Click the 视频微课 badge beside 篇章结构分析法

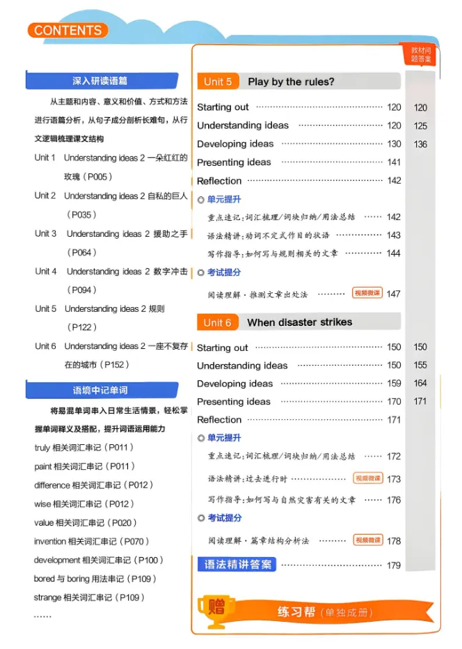(367, 540)
